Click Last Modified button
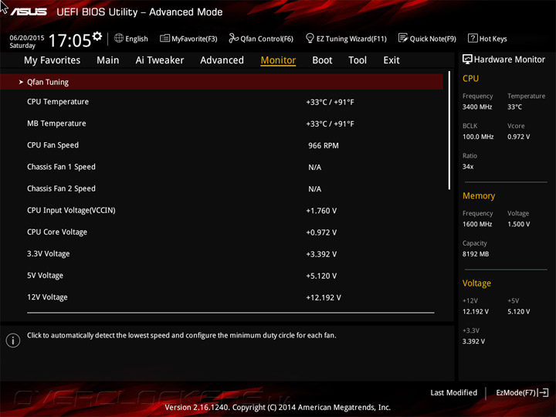 click(x=453, y=392)
